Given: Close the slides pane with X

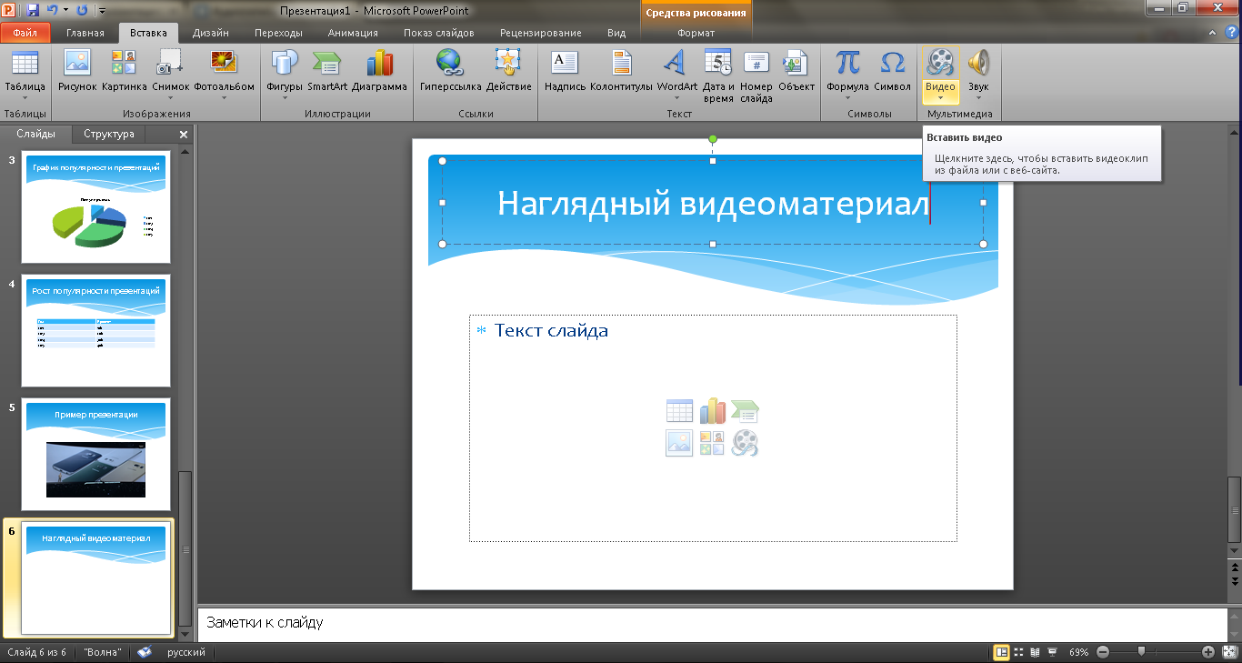Looking at the screenshot, I should (183, 134).
